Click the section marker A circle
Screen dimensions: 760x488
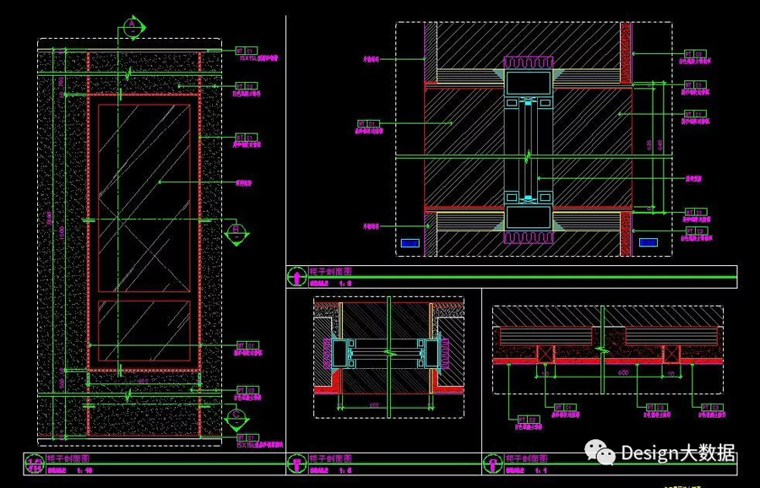point(132,26)
